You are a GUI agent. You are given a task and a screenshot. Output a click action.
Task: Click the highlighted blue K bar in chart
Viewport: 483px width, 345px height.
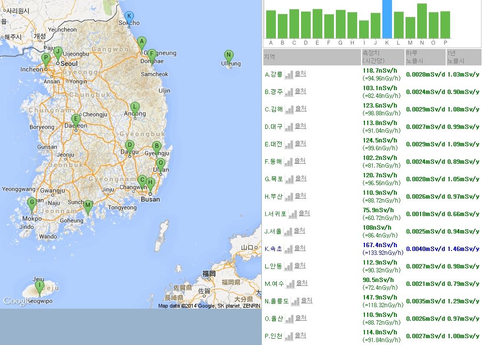coord(387,19)
